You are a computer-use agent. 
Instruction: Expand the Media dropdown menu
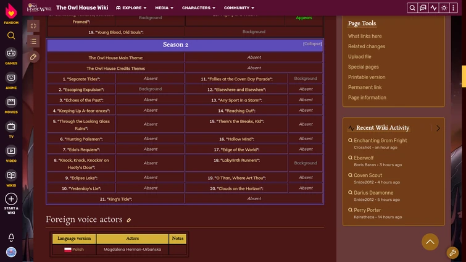164,8
